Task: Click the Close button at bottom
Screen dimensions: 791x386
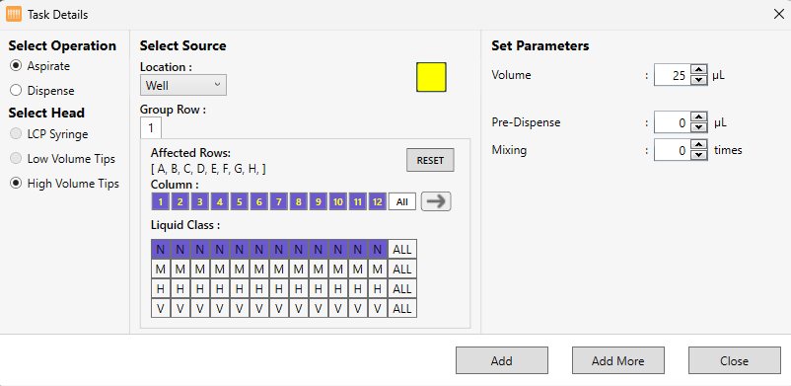Action: tap(735, 360)
